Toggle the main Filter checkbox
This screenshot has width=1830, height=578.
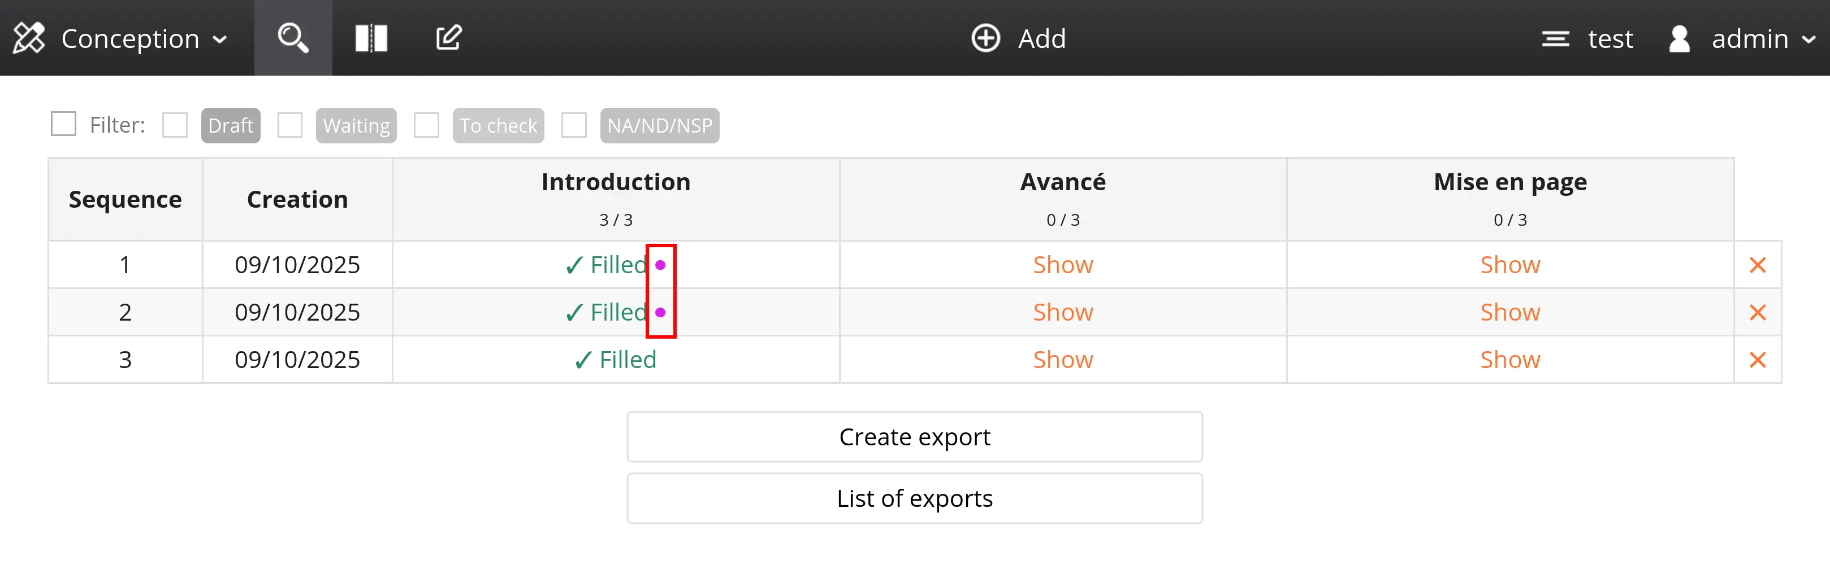point(63,124)
